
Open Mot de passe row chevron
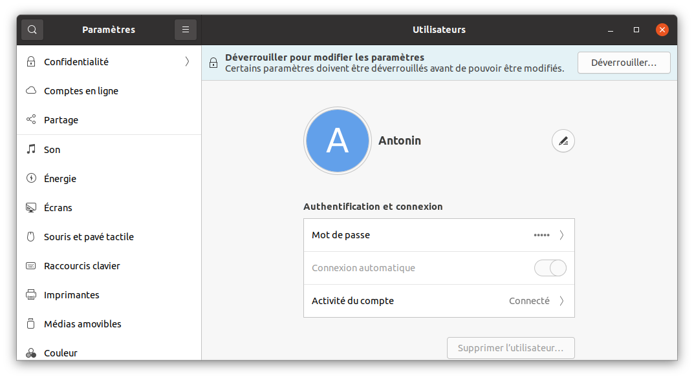(561, 235)
